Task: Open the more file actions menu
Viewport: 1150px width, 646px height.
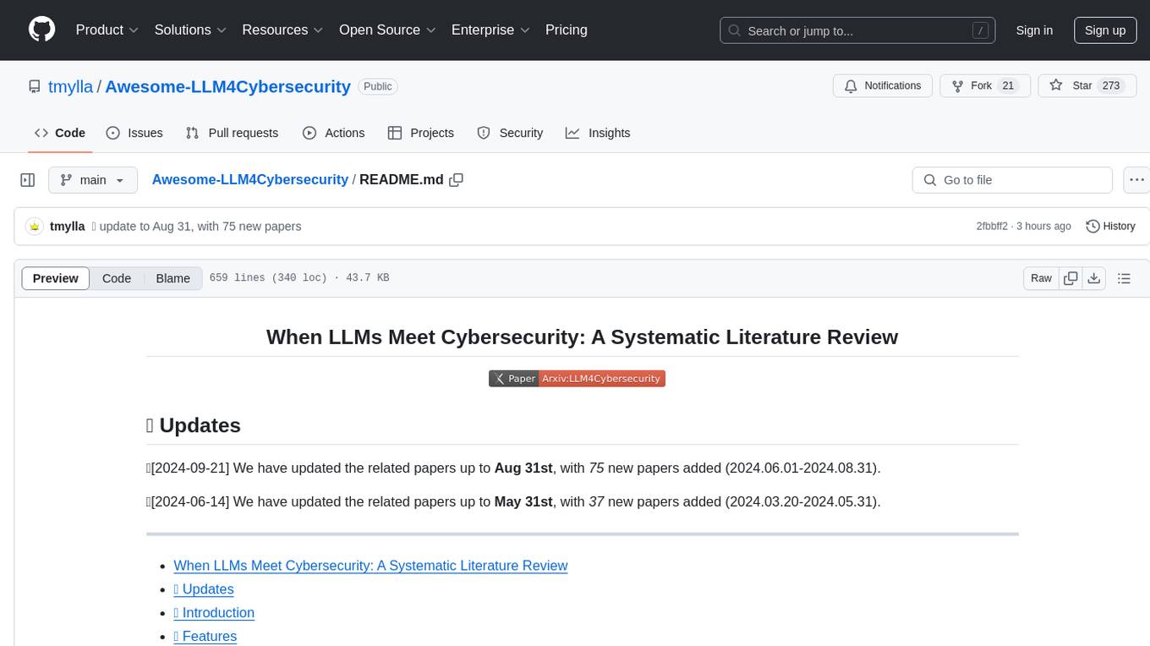Action: [x=1136, y=180]
